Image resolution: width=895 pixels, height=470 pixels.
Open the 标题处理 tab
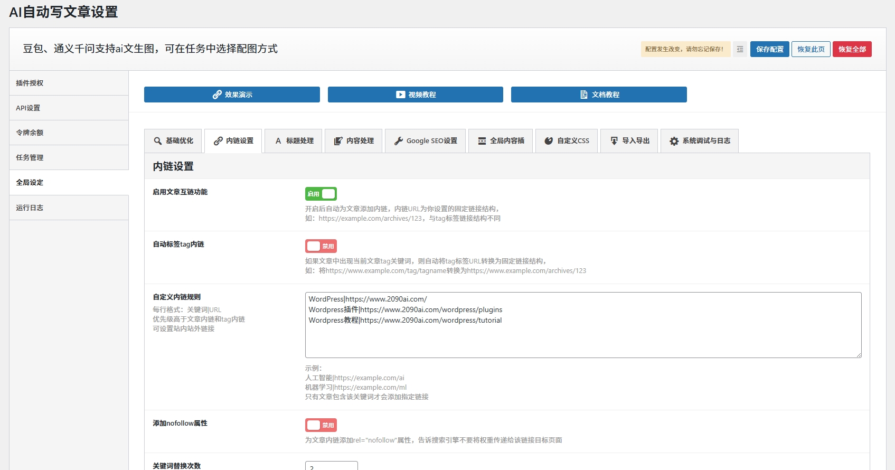pyautogui.click(x=294, y=141)
